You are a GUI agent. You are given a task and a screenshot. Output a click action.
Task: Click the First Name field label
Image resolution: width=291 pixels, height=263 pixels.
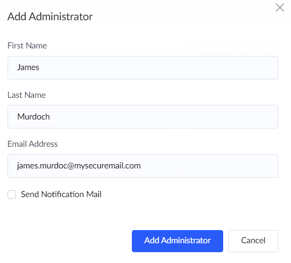tap(27, 46)
